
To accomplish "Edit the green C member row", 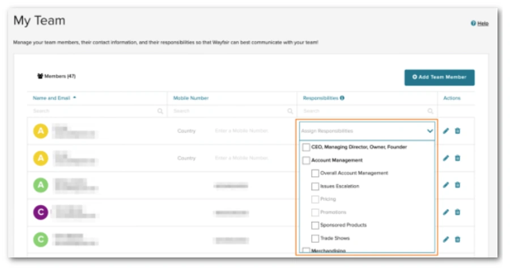I will pos(446,239).
